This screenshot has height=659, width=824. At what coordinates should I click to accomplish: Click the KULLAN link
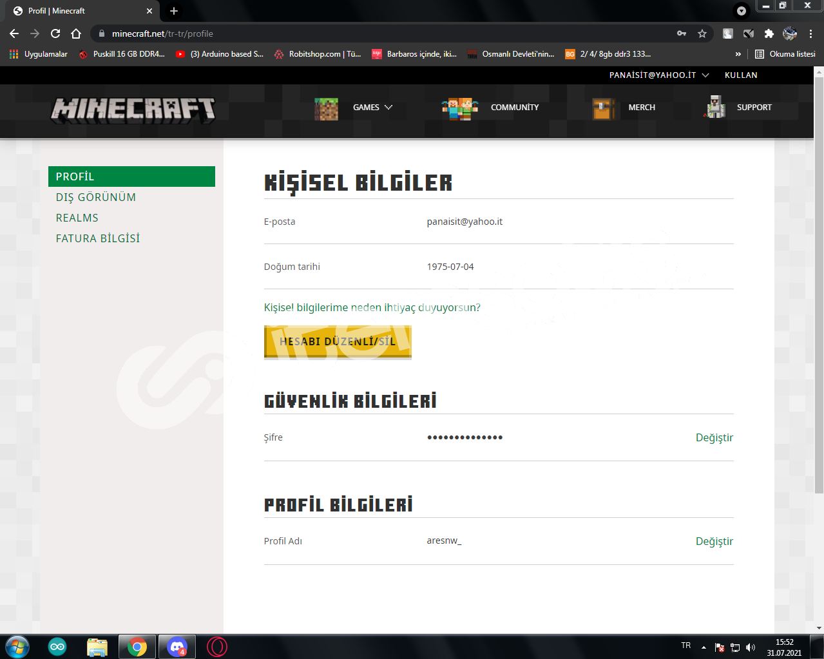[741, 75]
